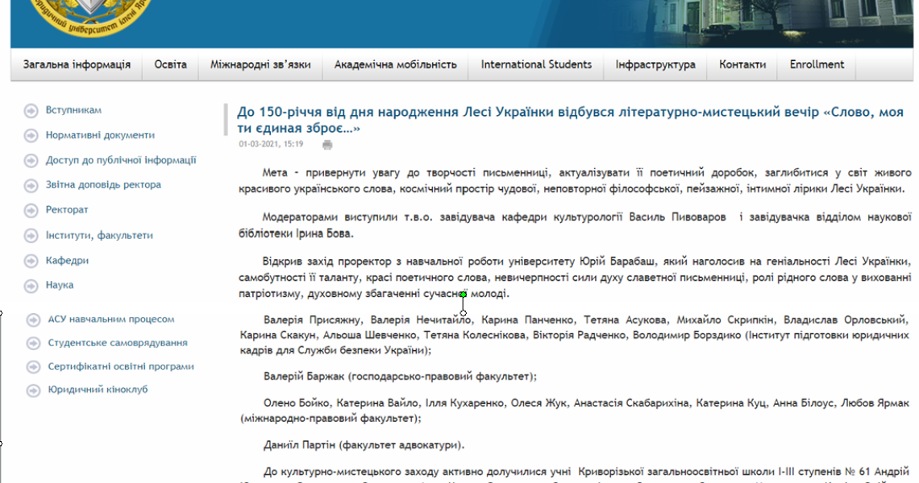Open Нормативні документи link

[100, 135]
